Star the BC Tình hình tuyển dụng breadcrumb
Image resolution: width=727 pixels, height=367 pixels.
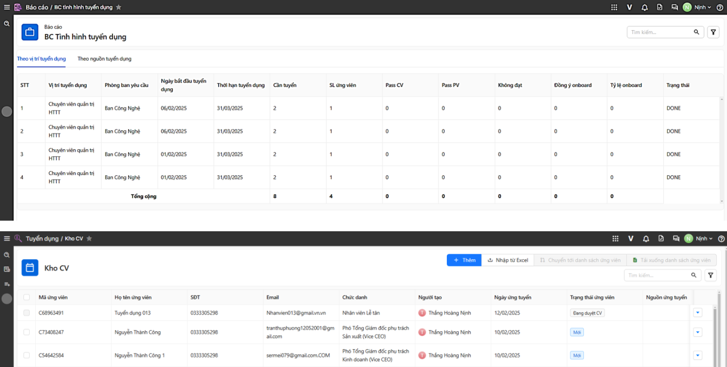click(x=119, y=7)
